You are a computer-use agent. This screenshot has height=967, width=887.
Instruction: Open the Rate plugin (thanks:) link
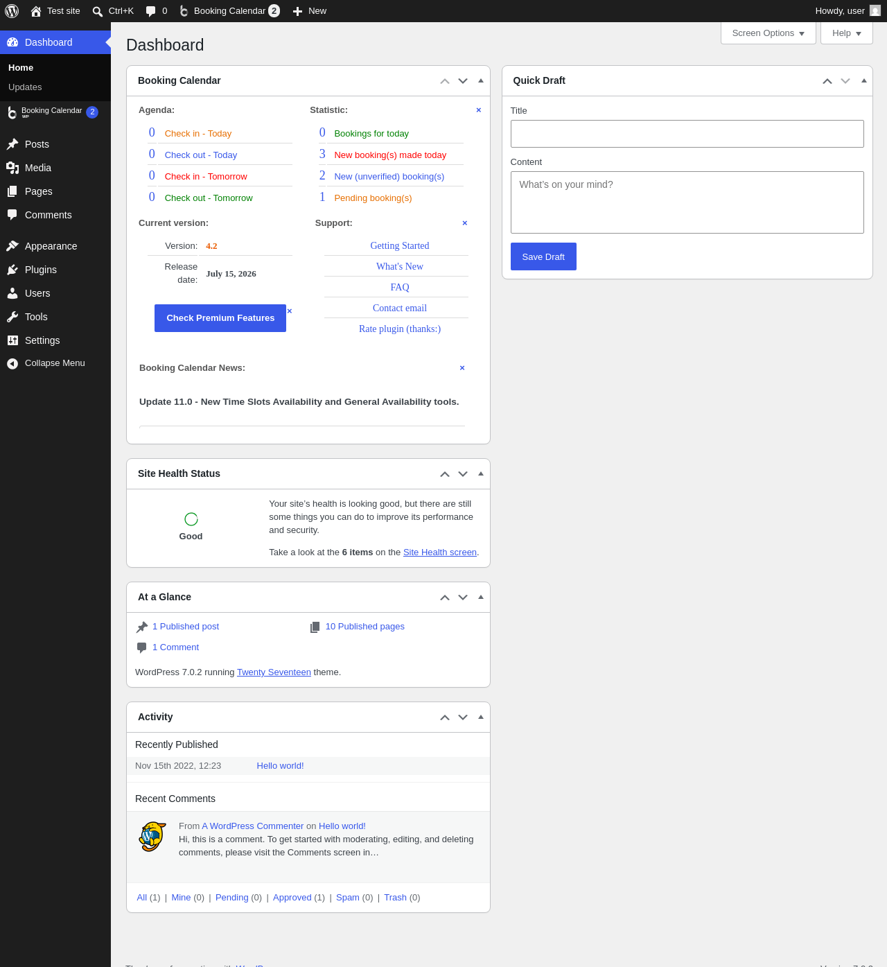[x=400, y=329]
